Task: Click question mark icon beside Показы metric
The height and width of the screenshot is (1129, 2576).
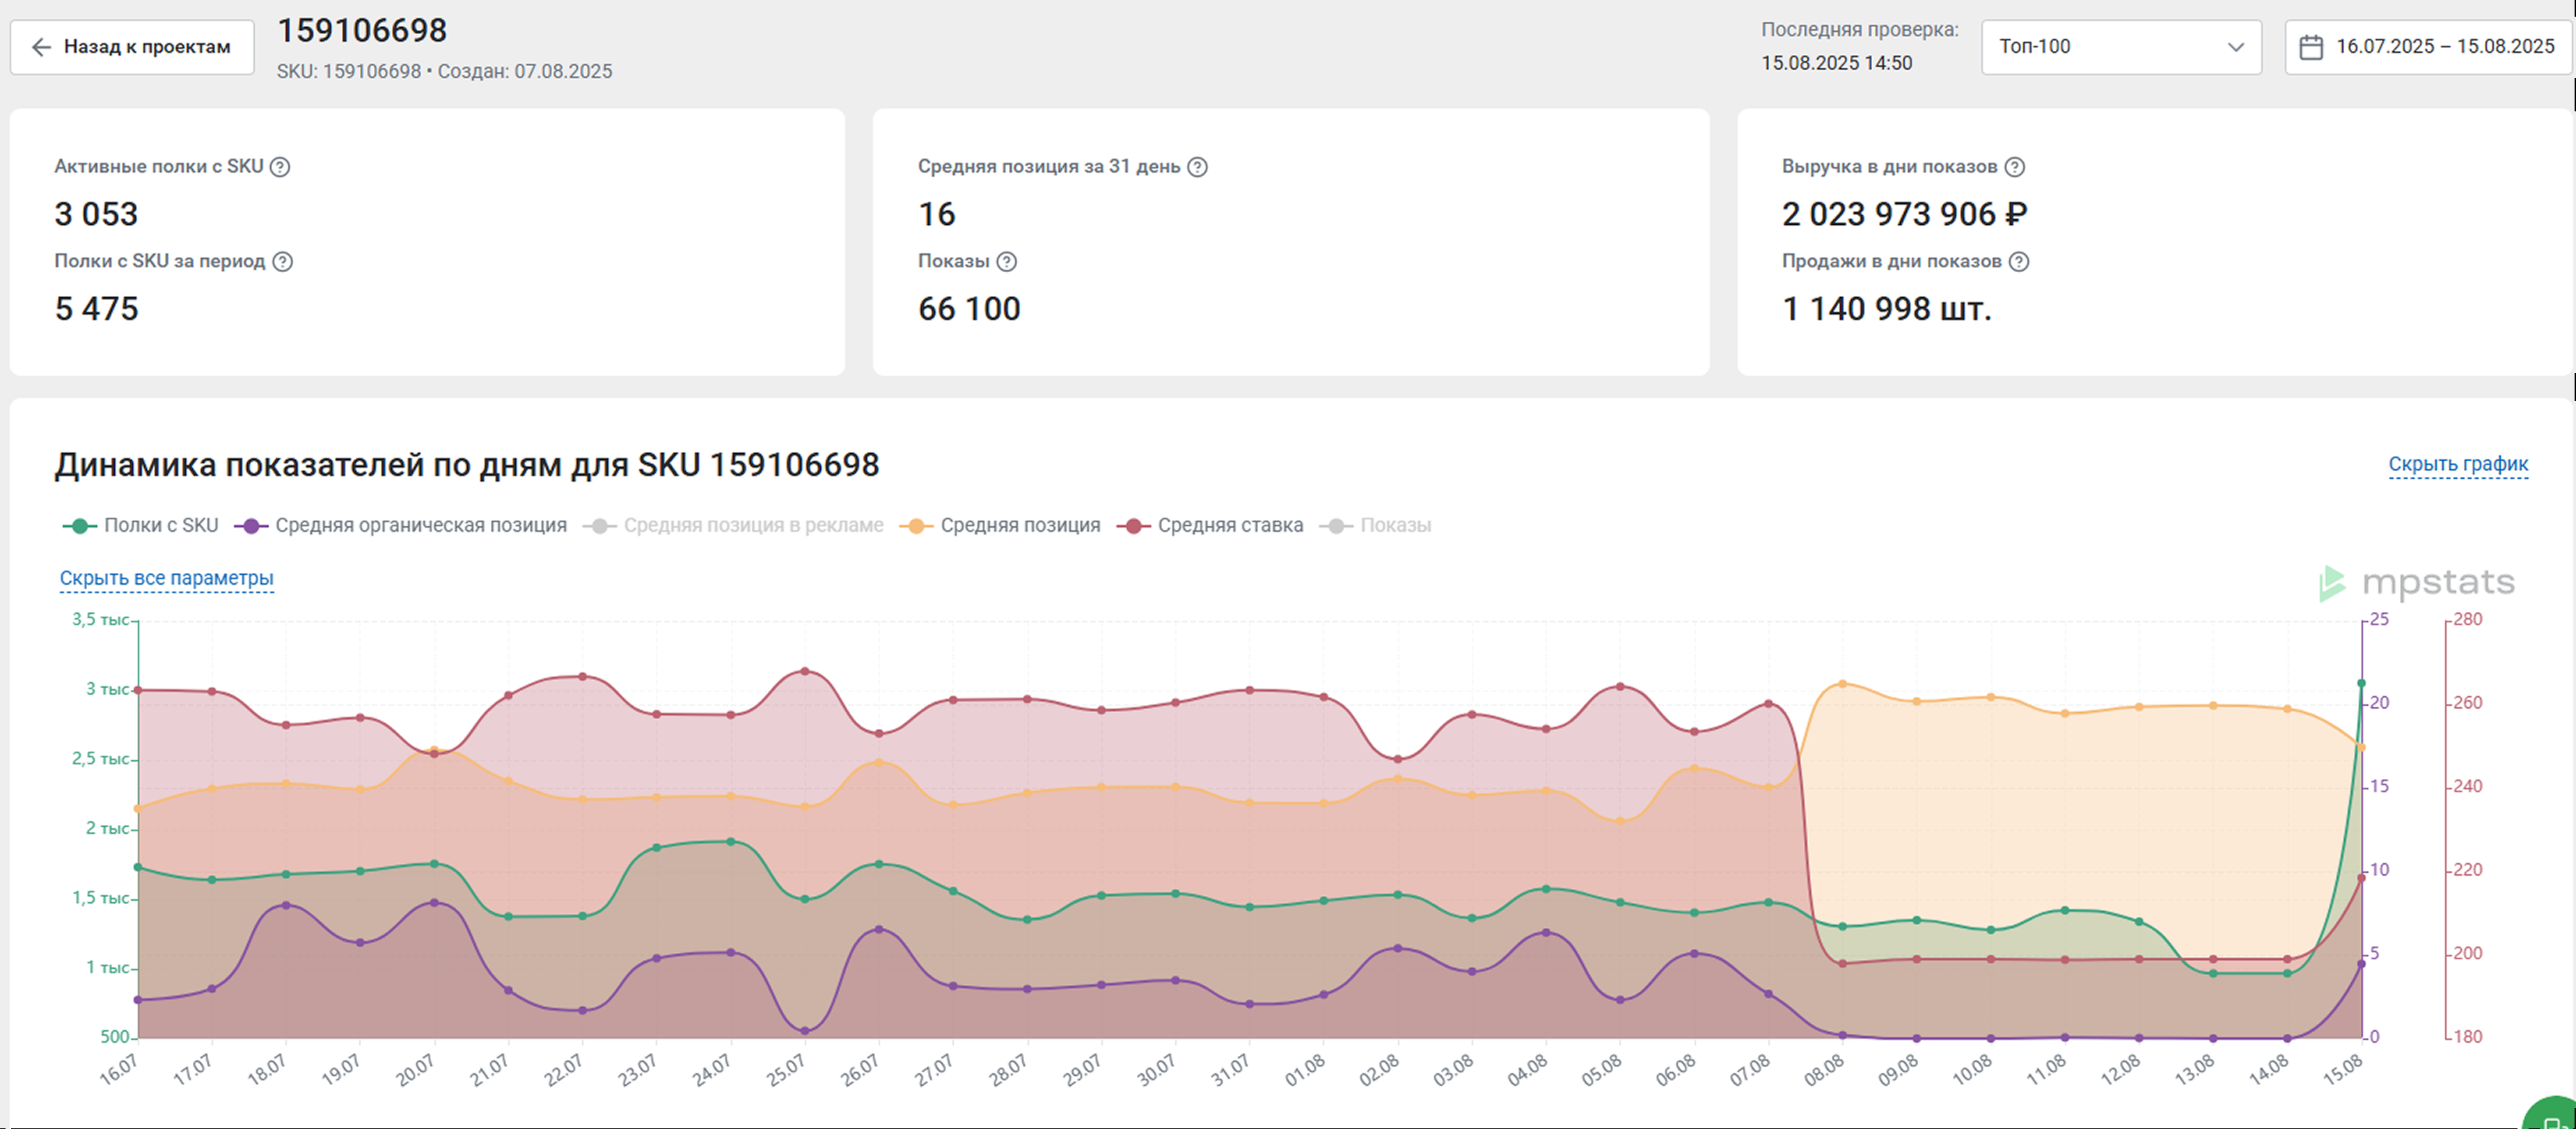Action: click(1007, 262)
